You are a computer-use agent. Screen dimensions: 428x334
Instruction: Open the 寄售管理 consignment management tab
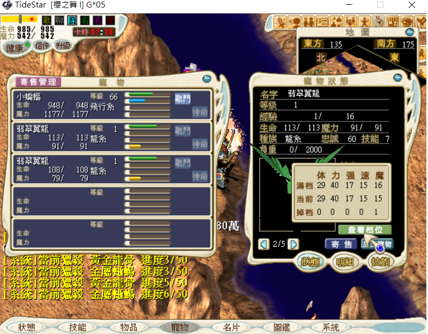38,81
